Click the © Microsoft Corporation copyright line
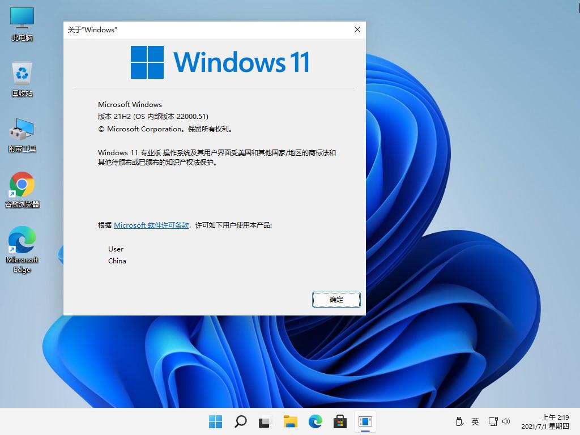 click(165, 129)
